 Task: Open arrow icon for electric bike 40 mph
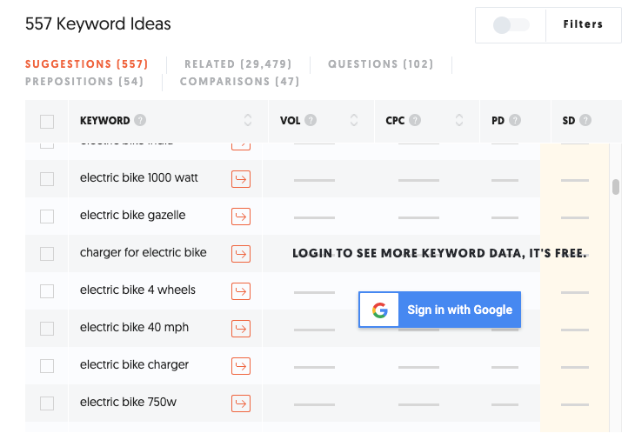[241, 328]
